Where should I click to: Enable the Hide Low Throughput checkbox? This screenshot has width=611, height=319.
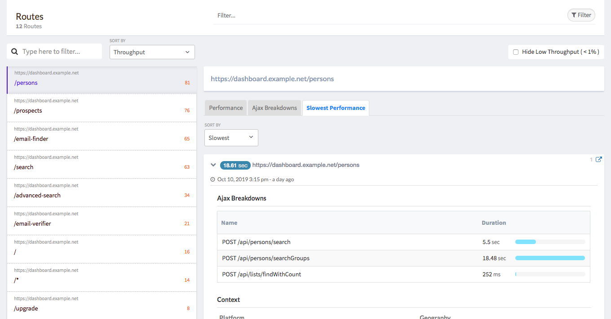tap(516, 52)
